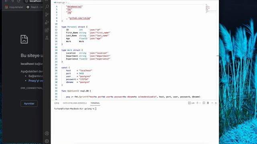The image size is (257, 144).
Task: Reload the localhost page in the browser
Action: coord(19,1)
